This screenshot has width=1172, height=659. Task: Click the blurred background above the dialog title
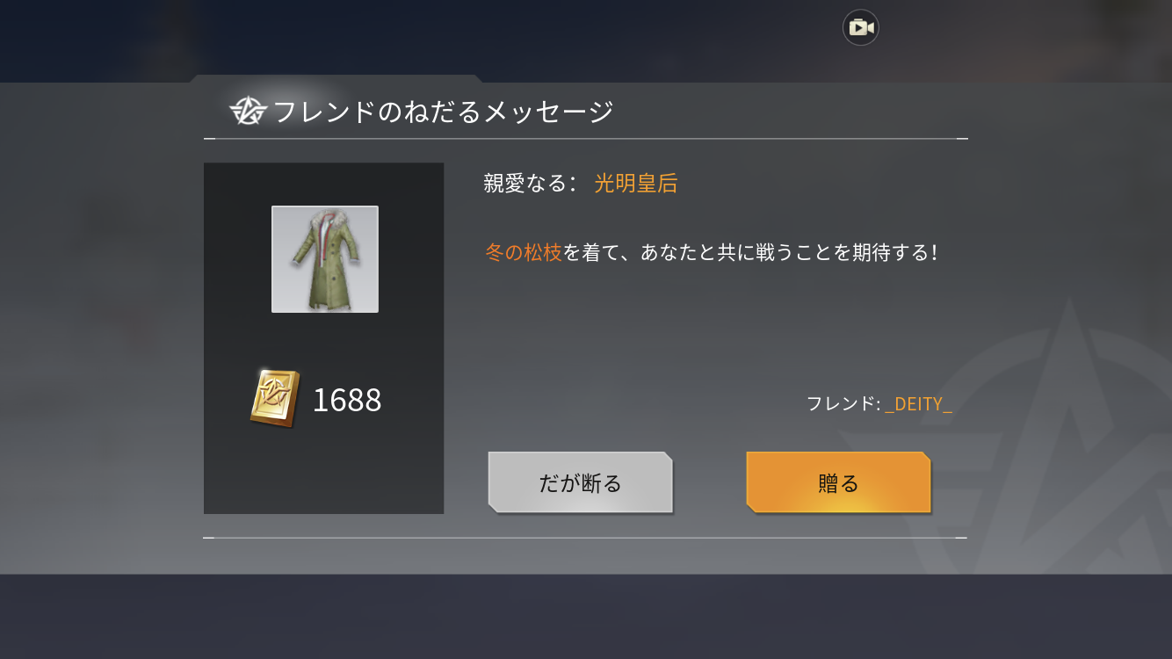pyautogui.click(x=586, y=40)
